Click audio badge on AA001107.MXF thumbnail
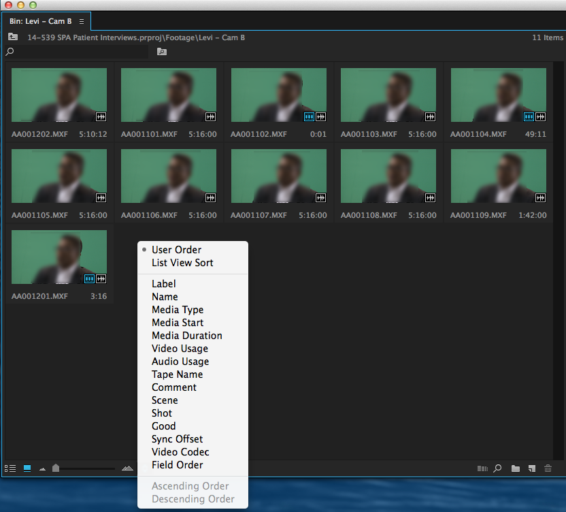The image size is (566, 512). [321, 197]
